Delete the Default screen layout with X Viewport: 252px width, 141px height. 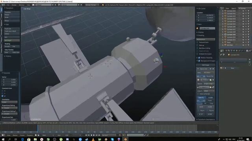tap(56, 5)
